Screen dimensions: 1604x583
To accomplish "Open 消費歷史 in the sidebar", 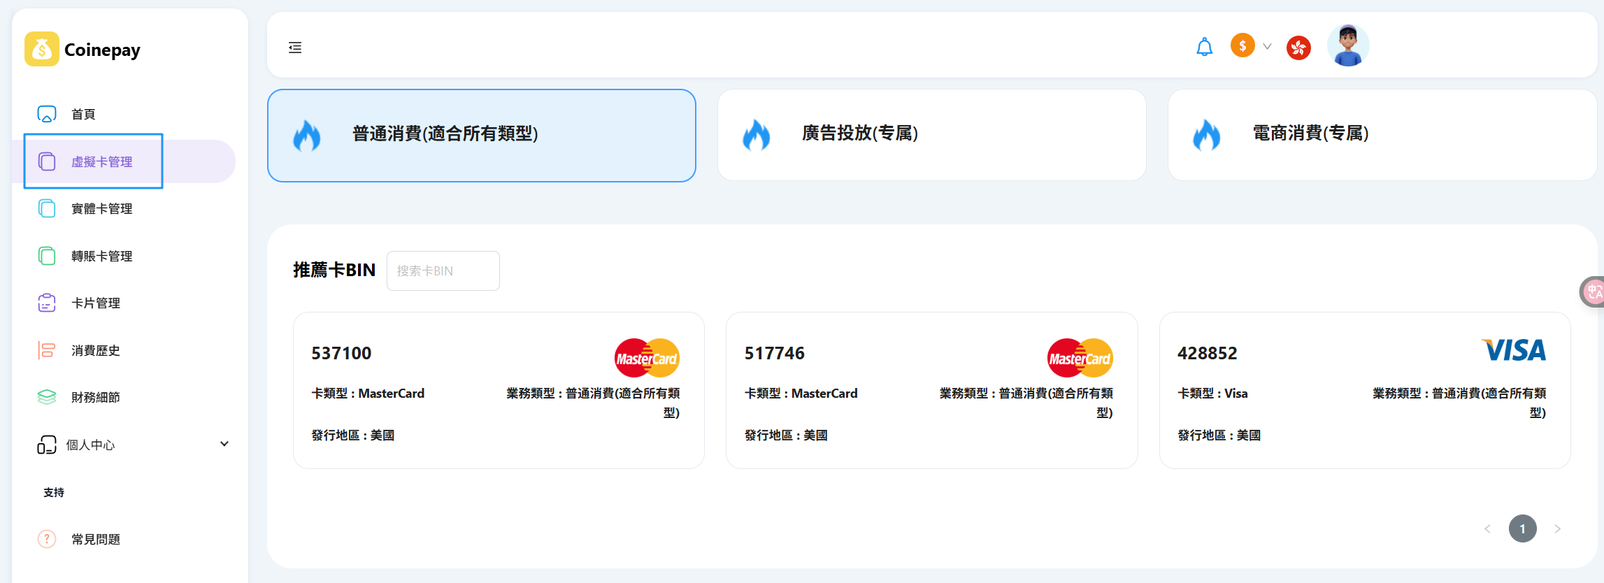I will click(96, 350).
